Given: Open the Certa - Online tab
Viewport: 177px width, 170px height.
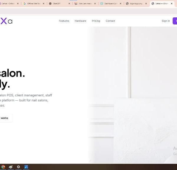Looking at the screenshot, I should 10,4.
